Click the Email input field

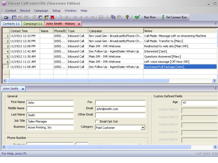(120, 109)
